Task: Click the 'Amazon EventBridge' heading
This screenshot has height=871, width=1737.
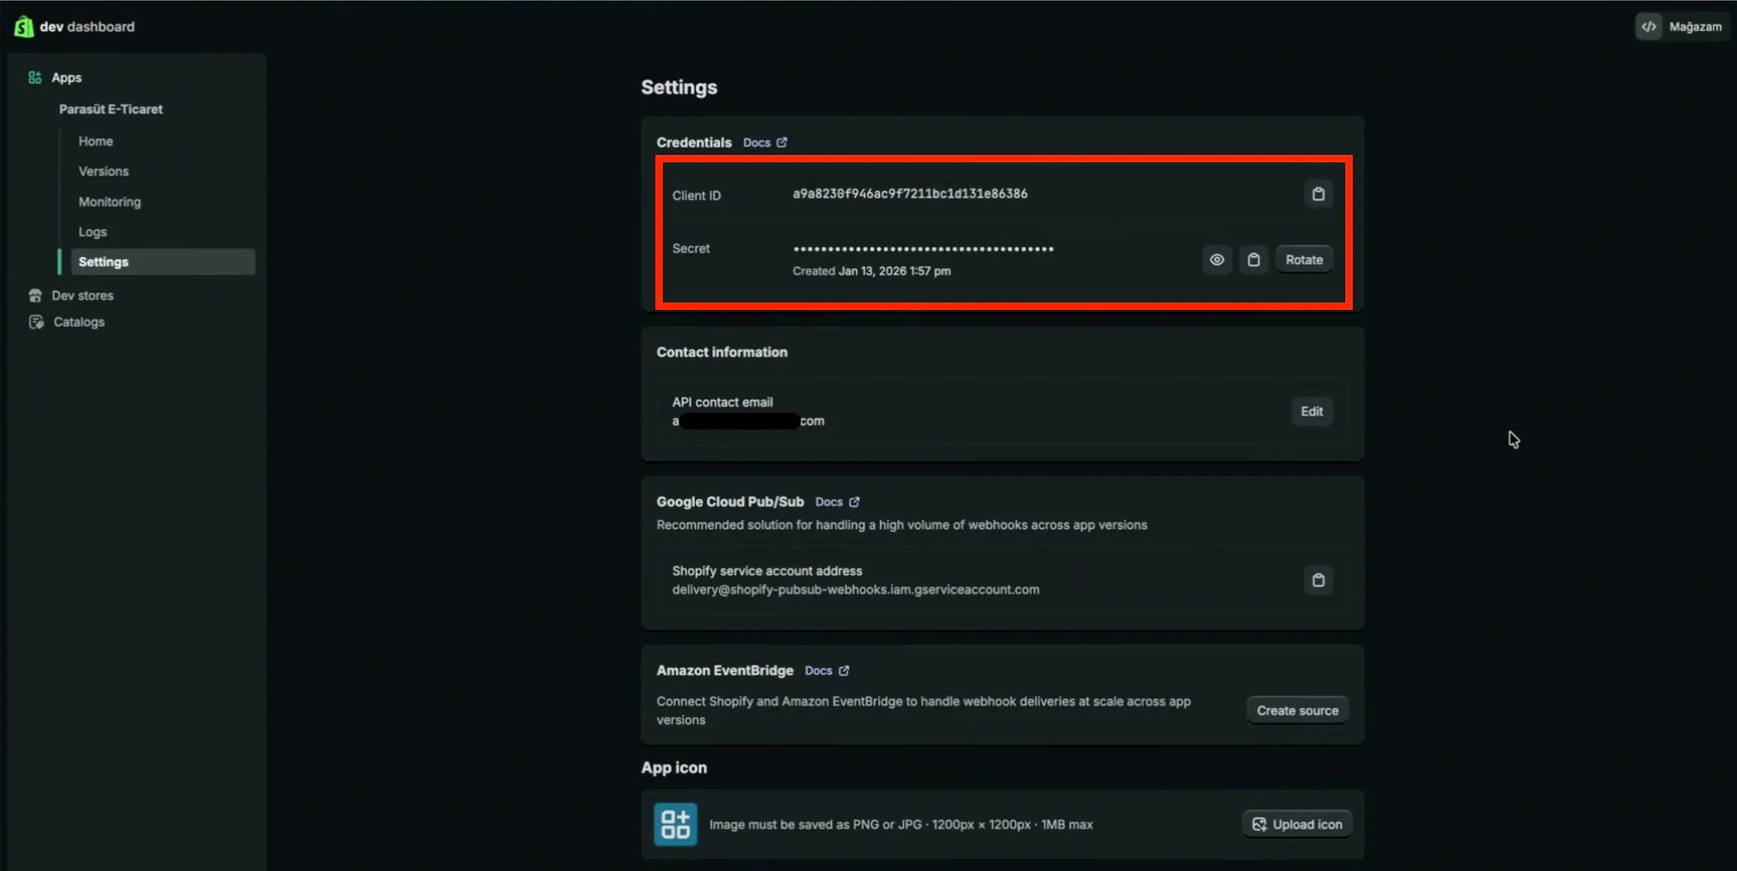Action: coord(725,671)
